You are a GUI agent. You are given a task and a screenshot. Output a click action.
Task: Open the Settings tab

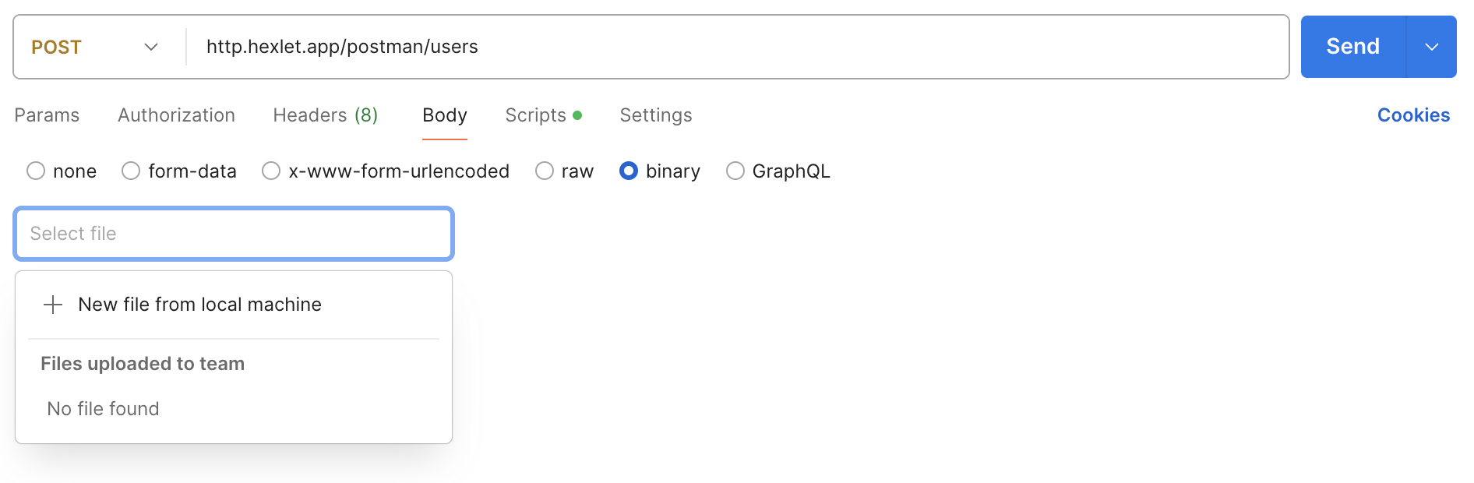tap(655, 115)
